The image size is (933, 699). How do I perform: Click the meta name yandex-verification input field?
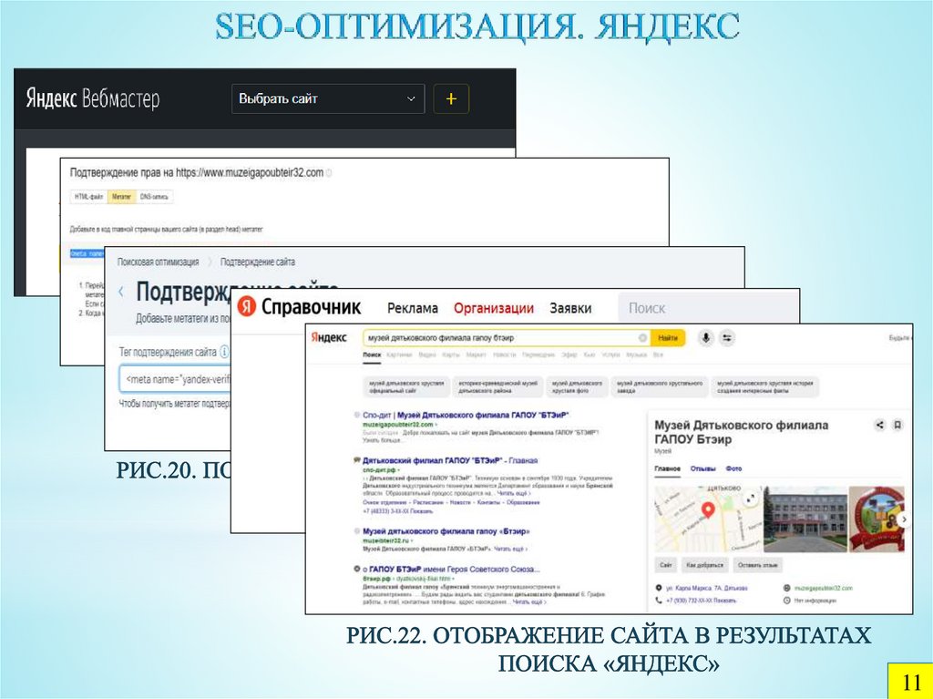coord(175,379)
